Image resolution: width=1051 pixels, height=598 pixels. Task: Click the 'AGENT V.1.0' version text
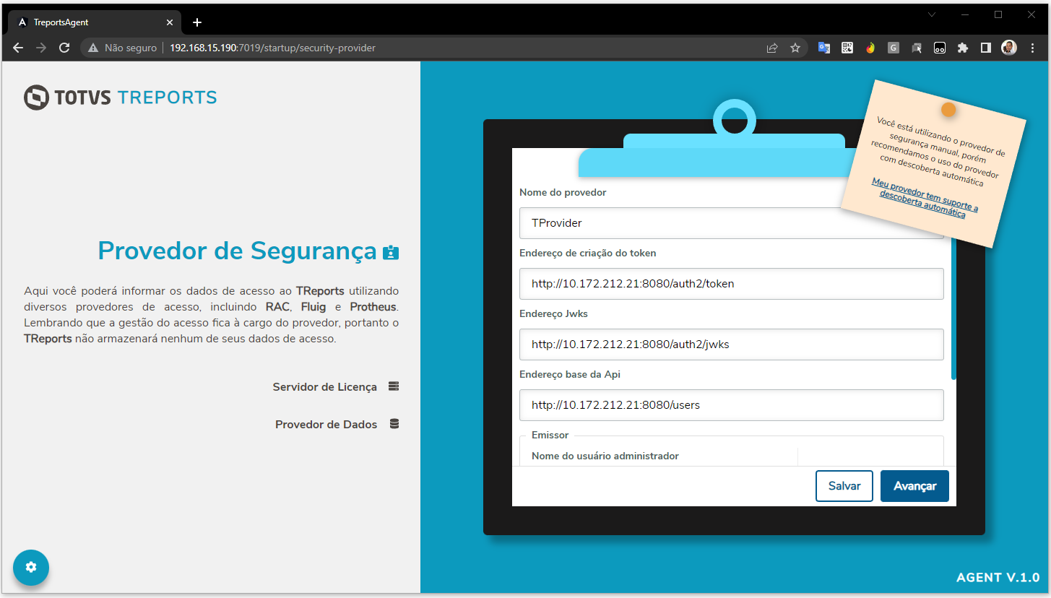coord(998,578)
